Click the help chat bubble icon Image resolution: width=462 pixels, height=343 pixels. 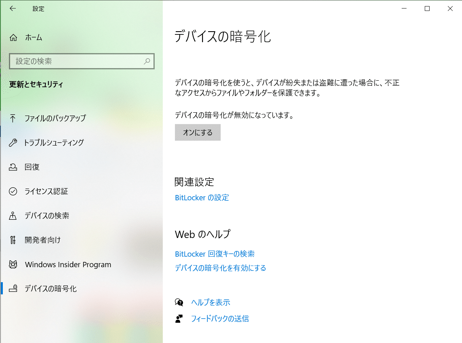(179, 302)
